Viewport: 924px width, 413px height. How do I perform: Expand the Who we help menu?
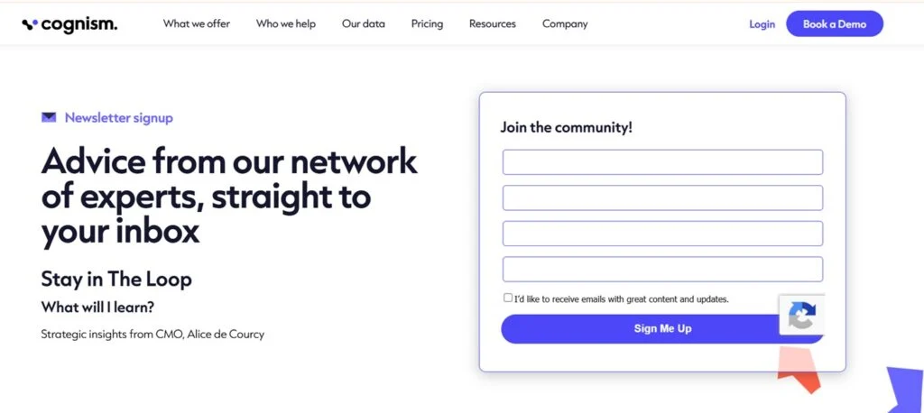[x=286, y=24]
